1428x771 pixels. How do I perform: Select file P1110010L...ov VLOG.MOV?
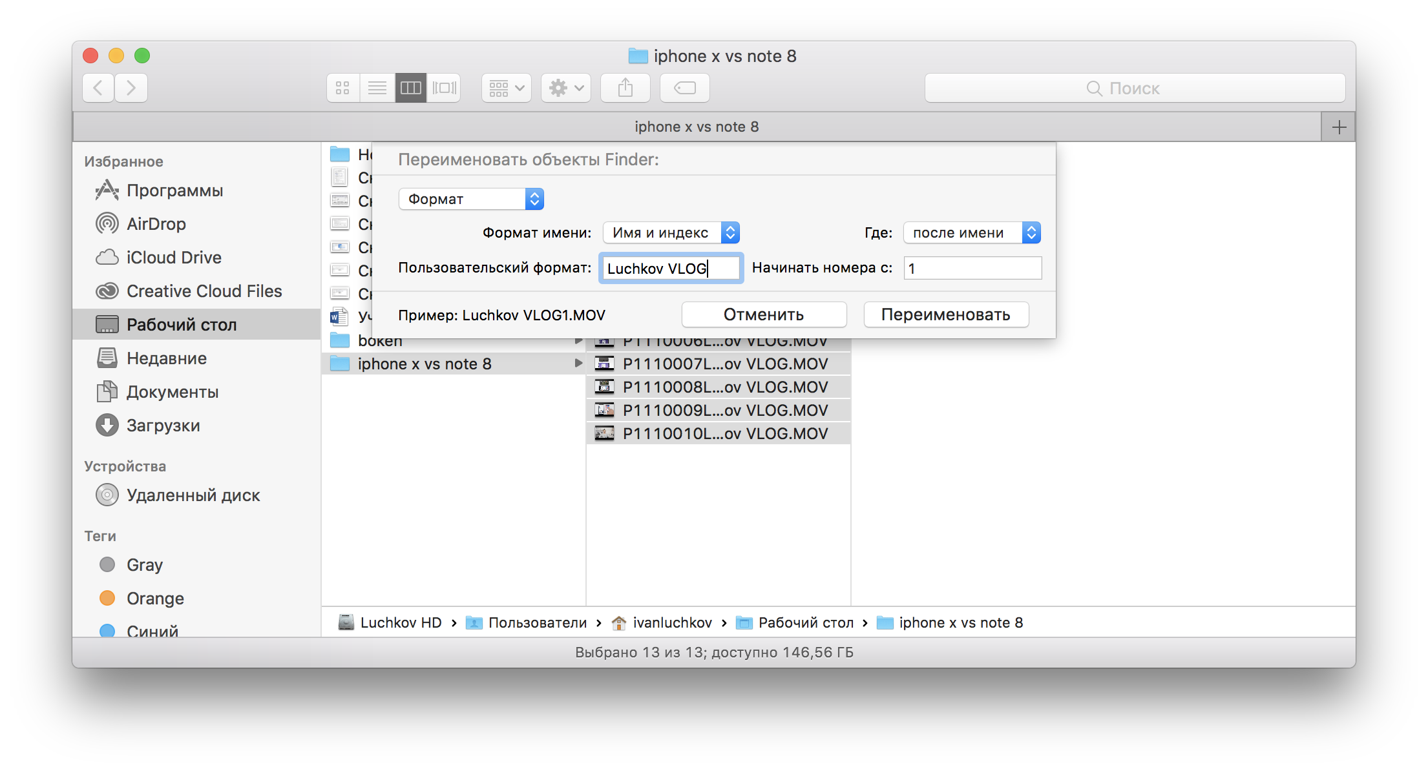[719, 433]
